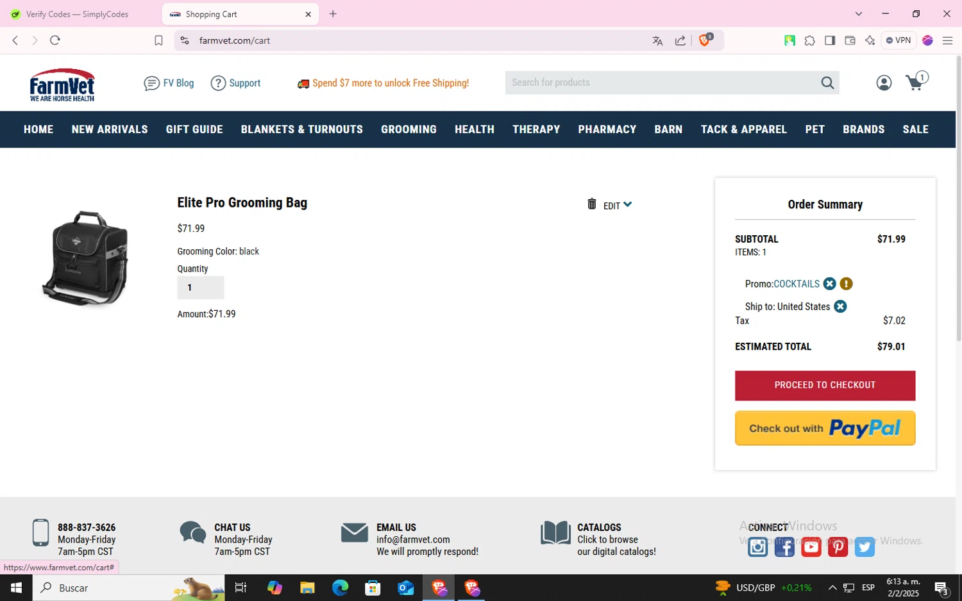Open the THERAPY menu
Viewport: 962px width, 601px height.
pos(536,129)
